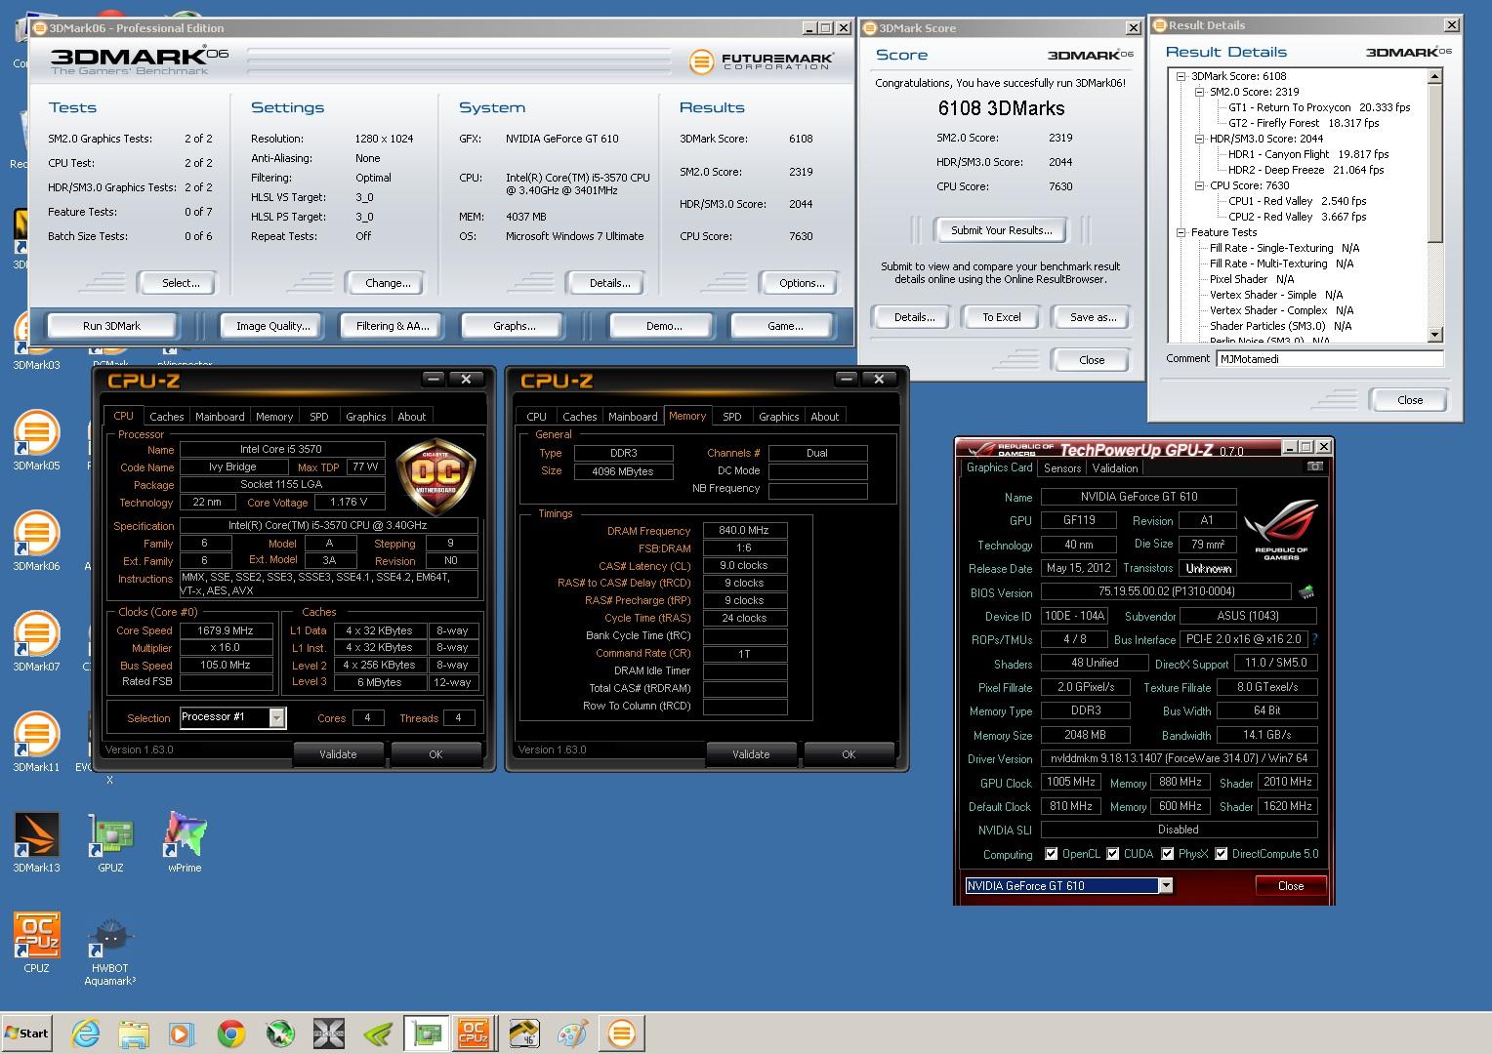This screenshot has height=1054, width=1492.
Task: Click the GPU-Z save BIOS chip icon
Action: tap(1306, 591)
